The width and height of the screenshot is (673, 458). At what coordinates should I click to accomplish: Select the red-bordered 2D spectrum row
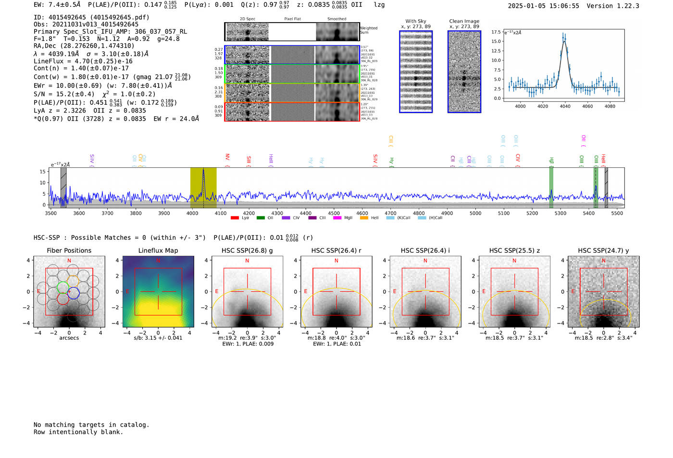click(292, 111)
